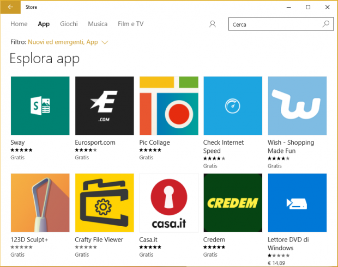Select the App tab
The image size is (338, 267).
click(x=44, y=24)
